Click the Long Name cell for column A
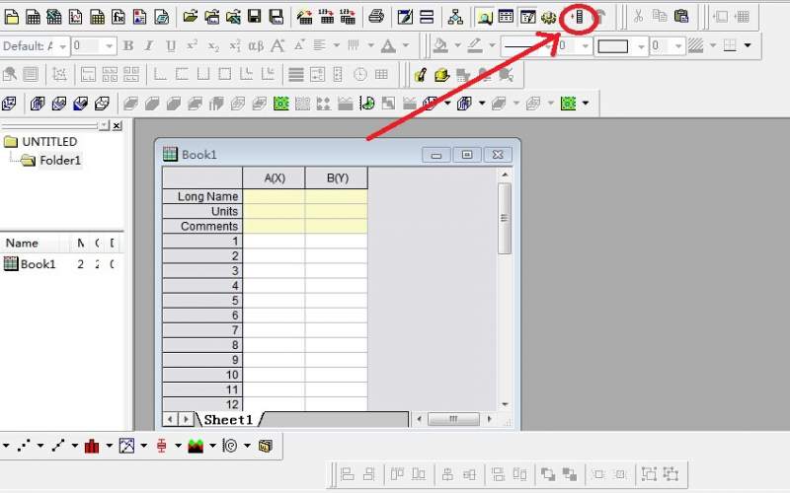 (274, 196)
